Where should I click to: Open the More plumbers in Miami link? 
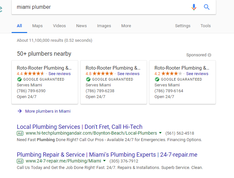48,111
